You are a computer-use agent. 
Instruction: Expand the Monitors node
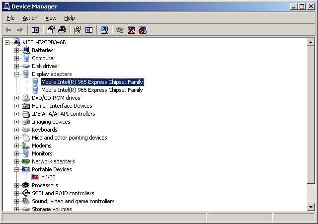[x=16, y=153]
